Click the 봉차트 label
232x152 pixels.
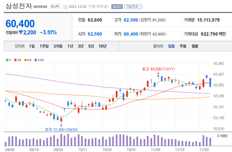(x=158, y=46)
